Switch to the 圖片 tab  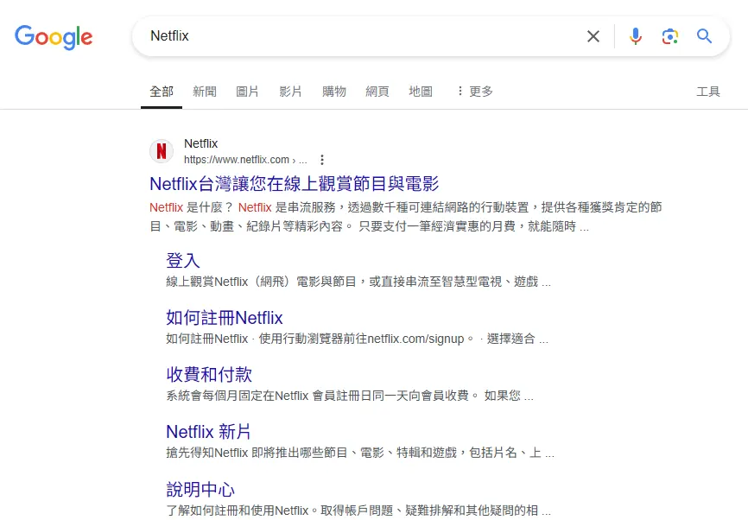tap(248, 92)
